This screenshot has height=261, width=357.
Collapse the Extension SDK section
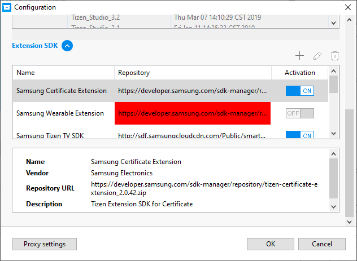click(67, 46)
